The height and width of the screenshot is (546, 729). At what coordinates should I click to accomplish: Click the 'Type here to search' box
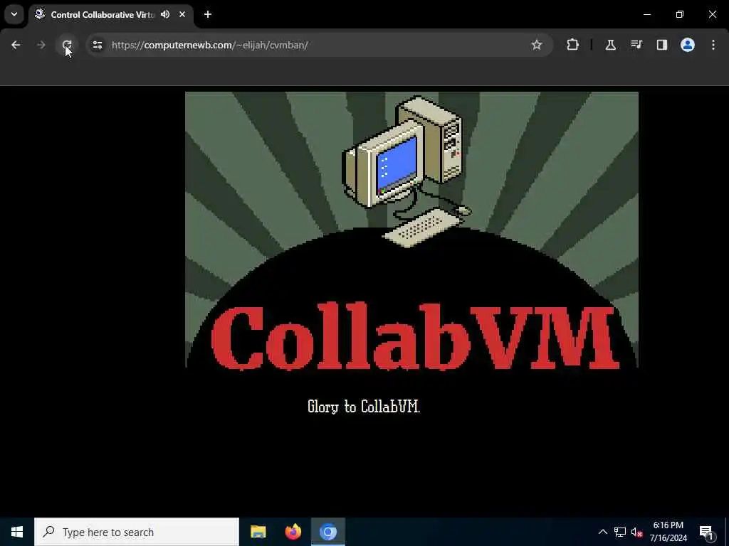coord(137,532)
